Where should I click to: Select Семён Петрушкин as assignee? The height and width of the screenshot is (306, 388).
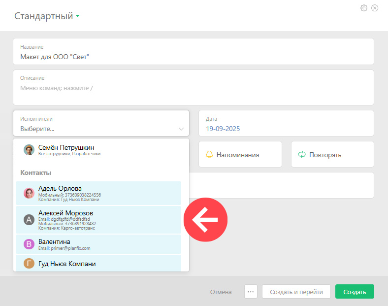[98, 150]
